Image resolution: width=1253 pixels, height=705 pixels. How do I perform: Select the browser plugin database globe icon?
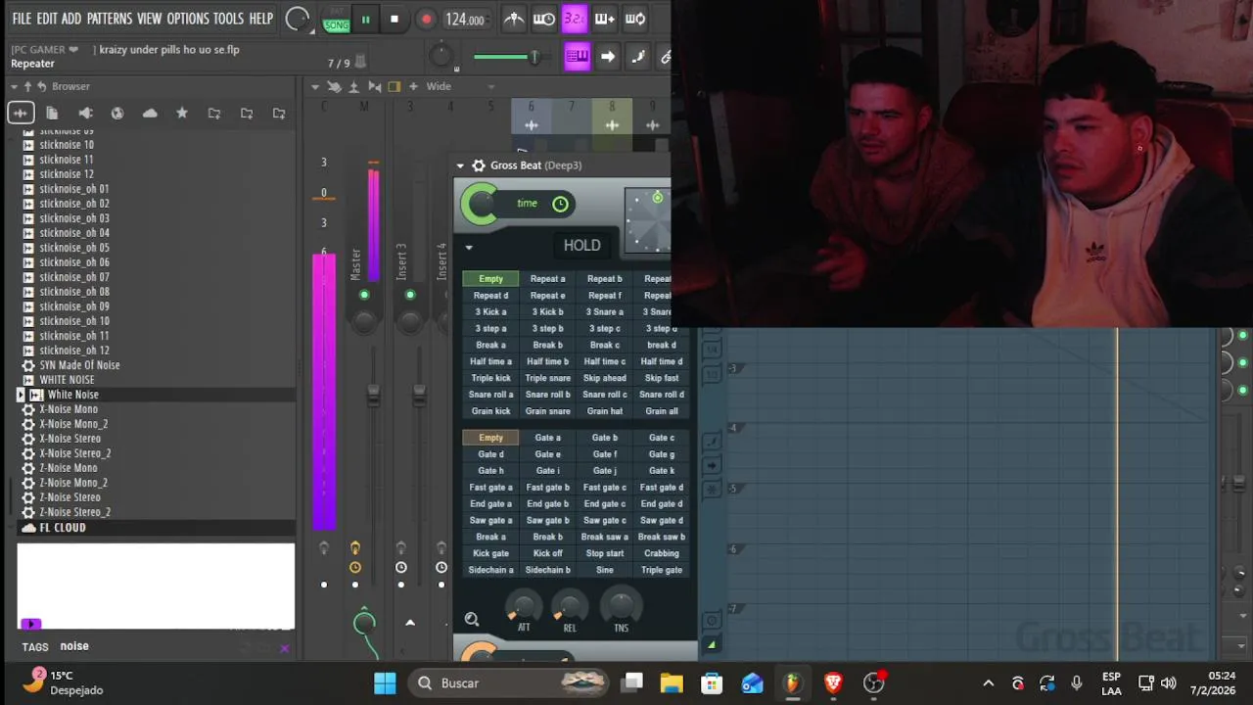point(117,113)
